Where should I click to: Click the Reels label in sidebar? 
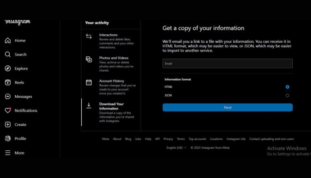[x=19, y=82]
